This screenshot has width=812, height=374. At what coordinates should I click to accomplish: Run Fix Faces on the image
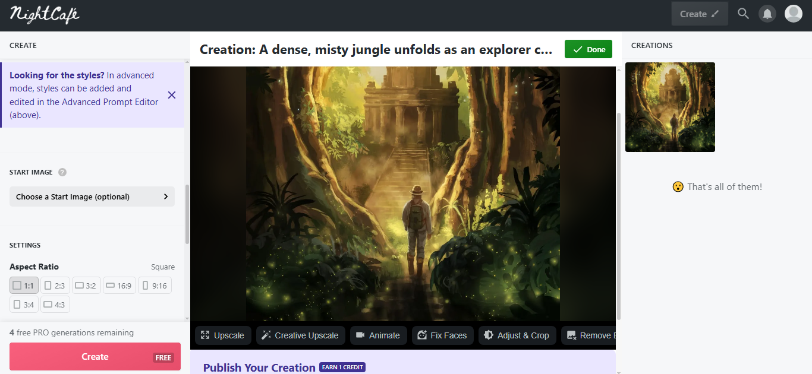(x=442, y=335)
